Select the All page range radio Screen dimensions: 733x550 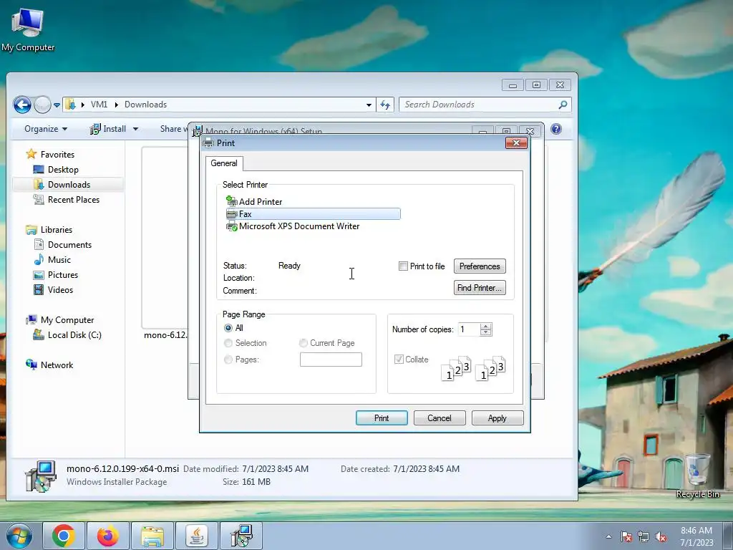pyautogui.click(x=228, y=328)
